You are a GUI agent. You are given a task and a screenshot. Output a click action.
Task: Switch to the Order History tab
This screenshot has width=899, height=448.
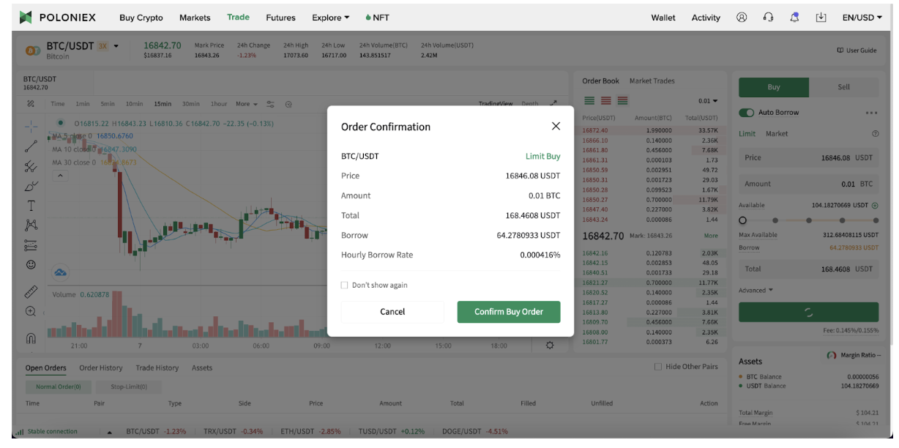click(101, 367)
